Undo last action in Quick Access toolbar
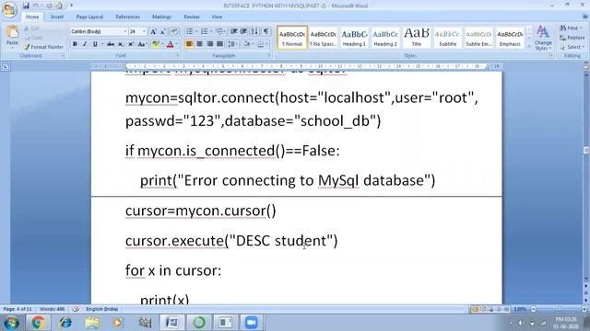The image size is (590, 331). (36, 6)
